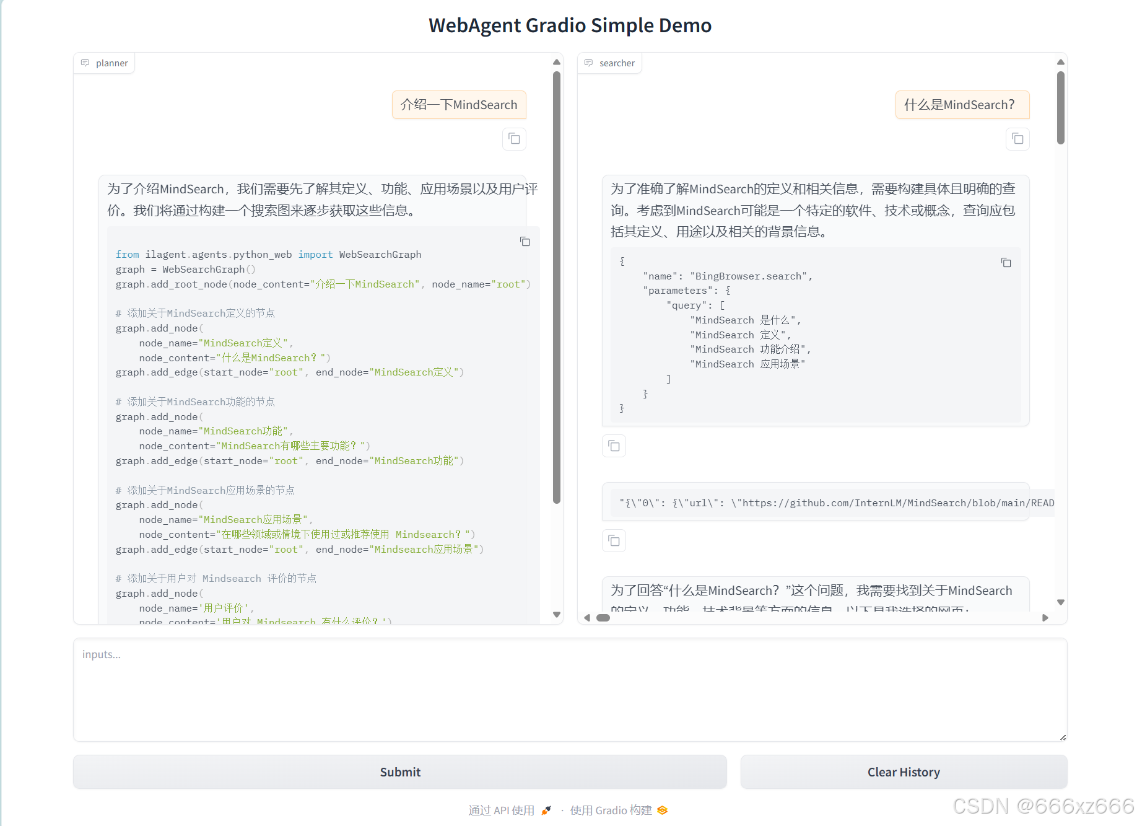Click the searcher panel scroll up arrow
The height and width of the screenshot is (826, 1137).
point(1061,62)
